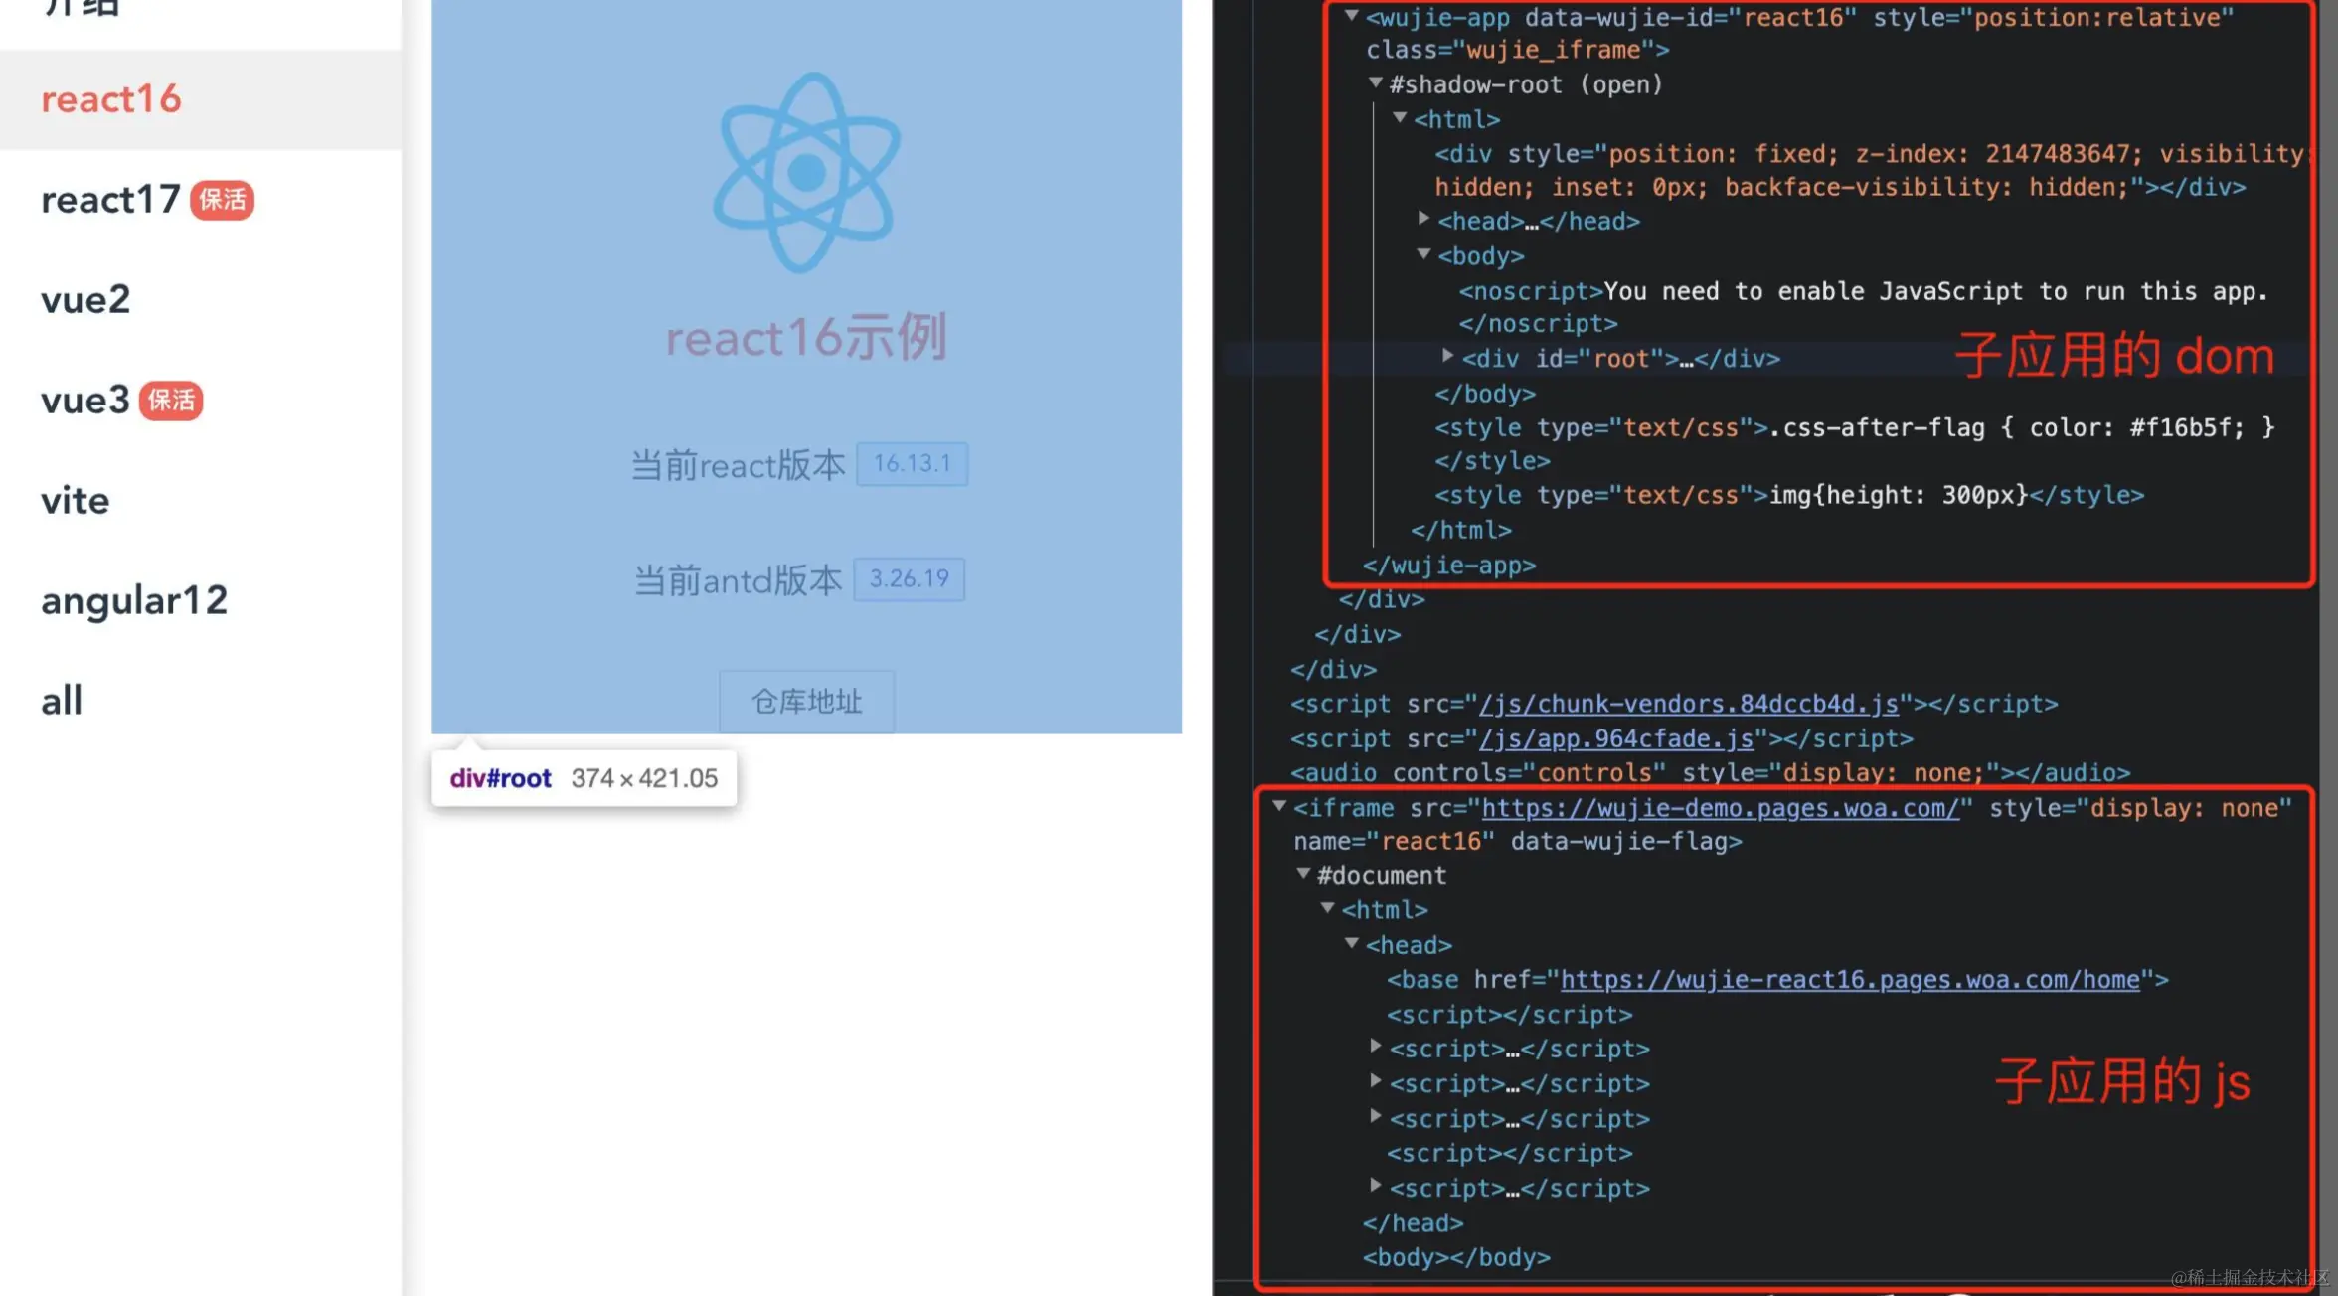Screen dimensions: 2338x1296
Task: Expand the first collapsed script node in head
Action: [1376, 1047]
